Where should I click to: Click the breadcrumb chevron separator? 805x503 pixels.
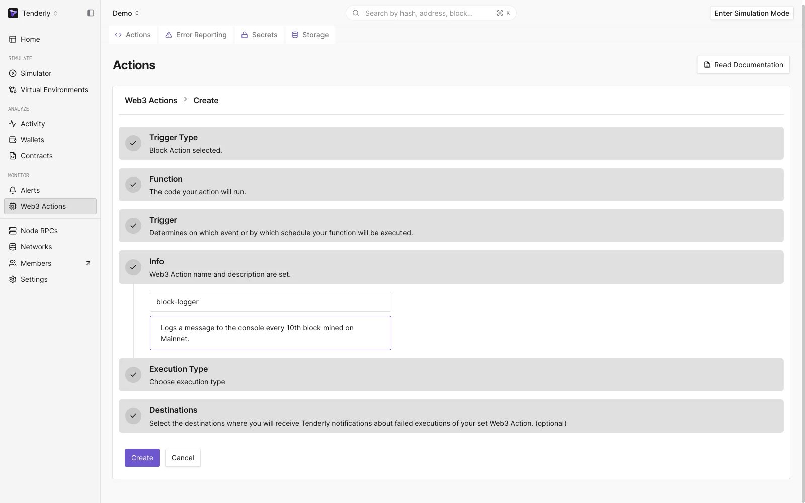(185, 99)
